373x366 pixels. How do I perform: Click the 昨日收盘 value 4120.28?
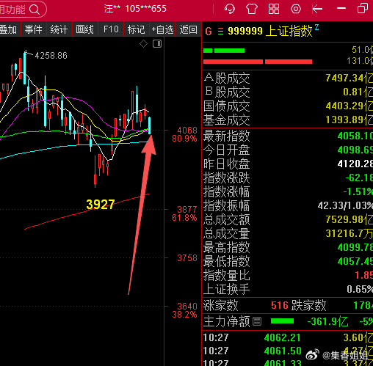(x=355, y=164)
